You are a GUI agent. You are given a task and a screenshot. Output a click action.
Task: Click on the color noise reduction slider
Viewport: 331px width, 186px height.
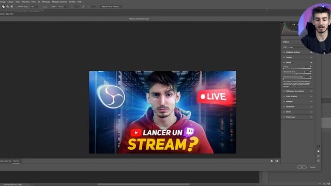pos(297,79)
